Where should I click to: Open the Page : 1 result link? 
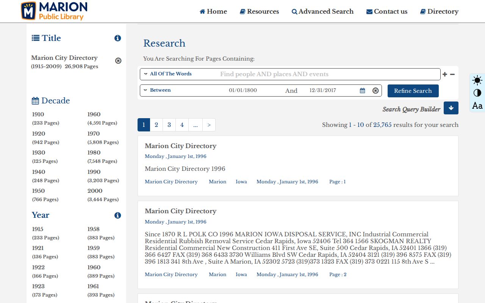338,182
